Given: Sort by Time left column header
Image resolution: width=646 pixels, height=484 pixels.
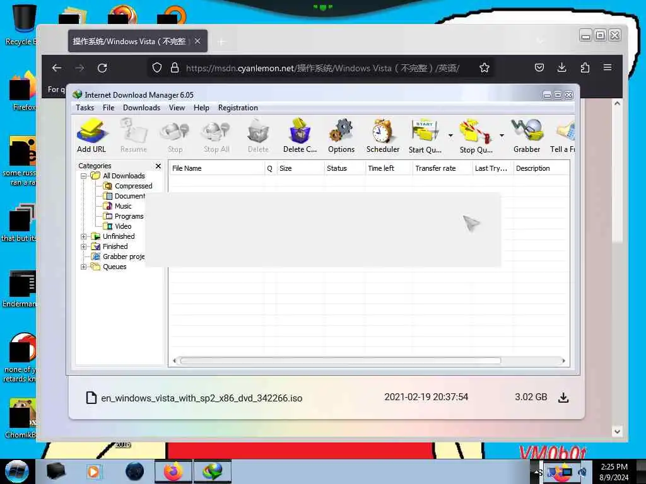Looking at the screenshot, I should point(389,168).
